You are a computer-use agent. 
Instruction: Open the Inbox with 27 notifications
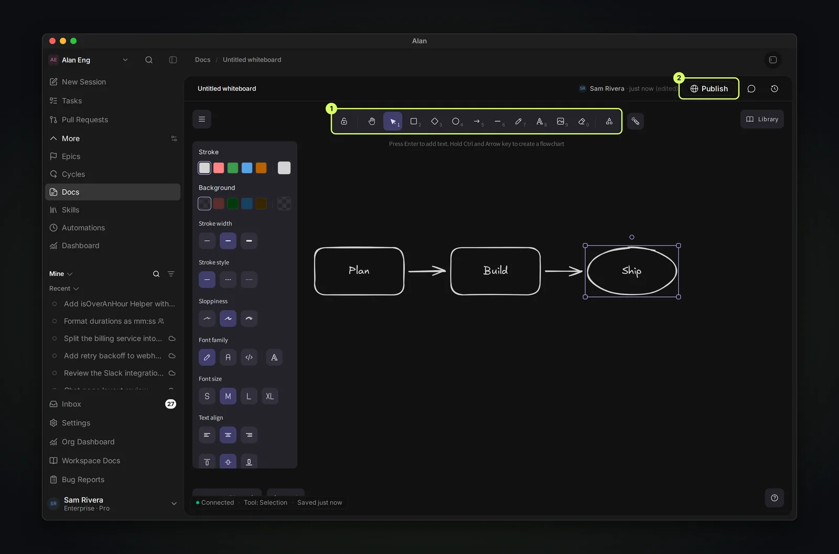pyautogui.click(x=113, y=404)
